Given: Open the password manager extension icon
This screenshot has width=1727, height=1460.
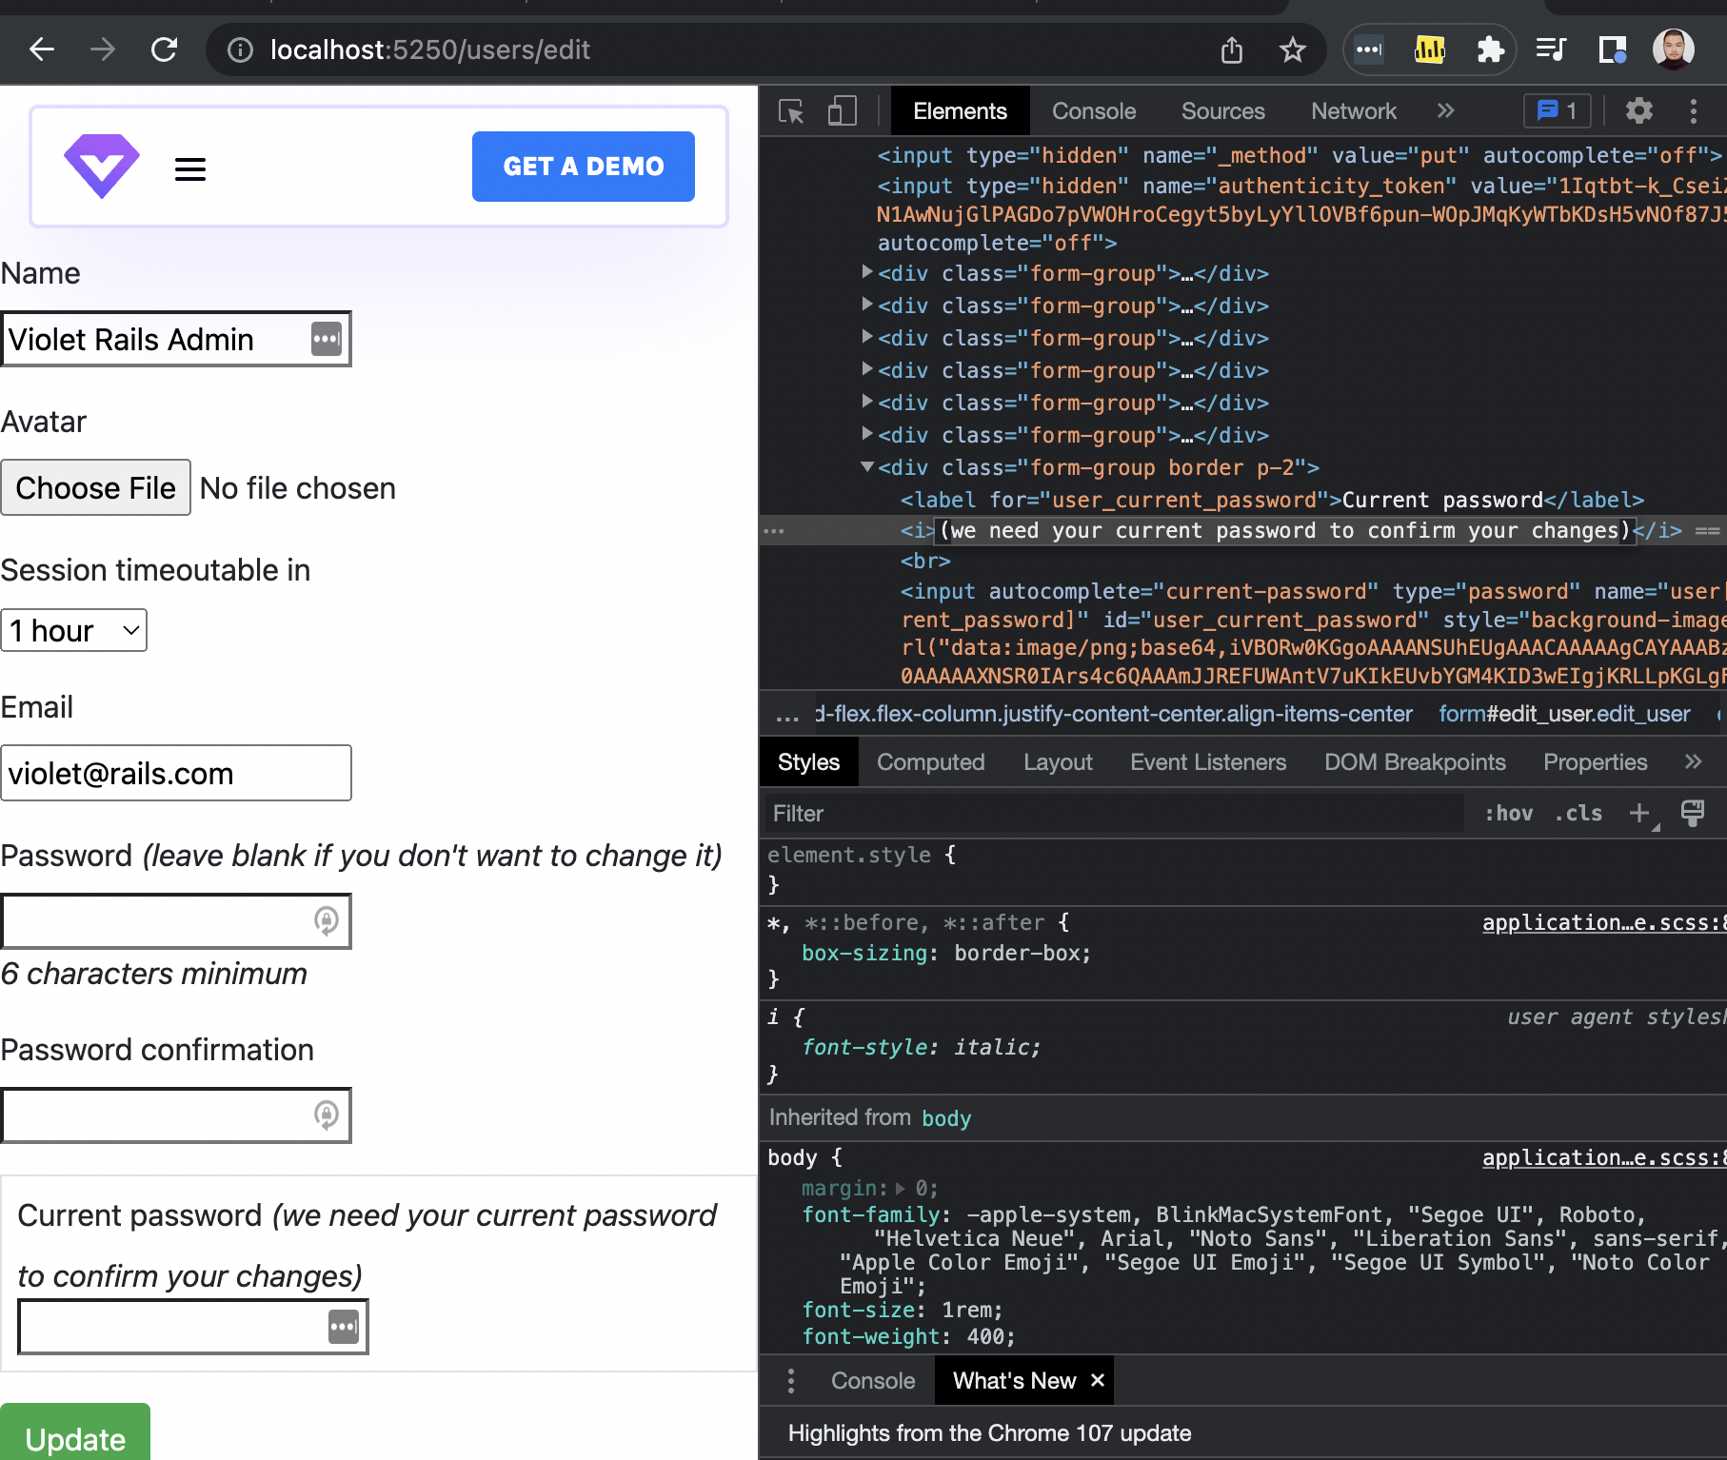Looking at the screenshot, I should click(x=1369, y=49).
